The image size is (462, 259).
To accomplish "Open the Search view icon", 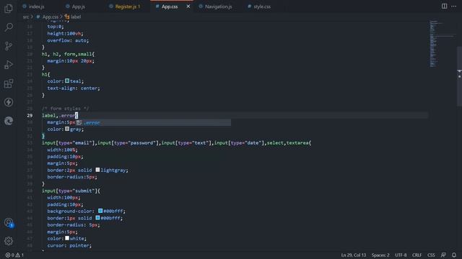I will (9, 27).
